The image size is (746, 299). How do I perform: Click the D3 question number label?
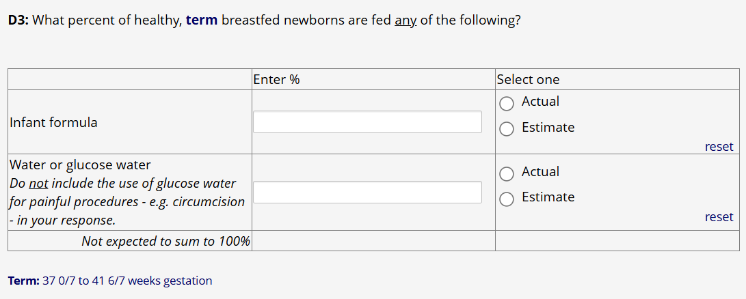18,20
